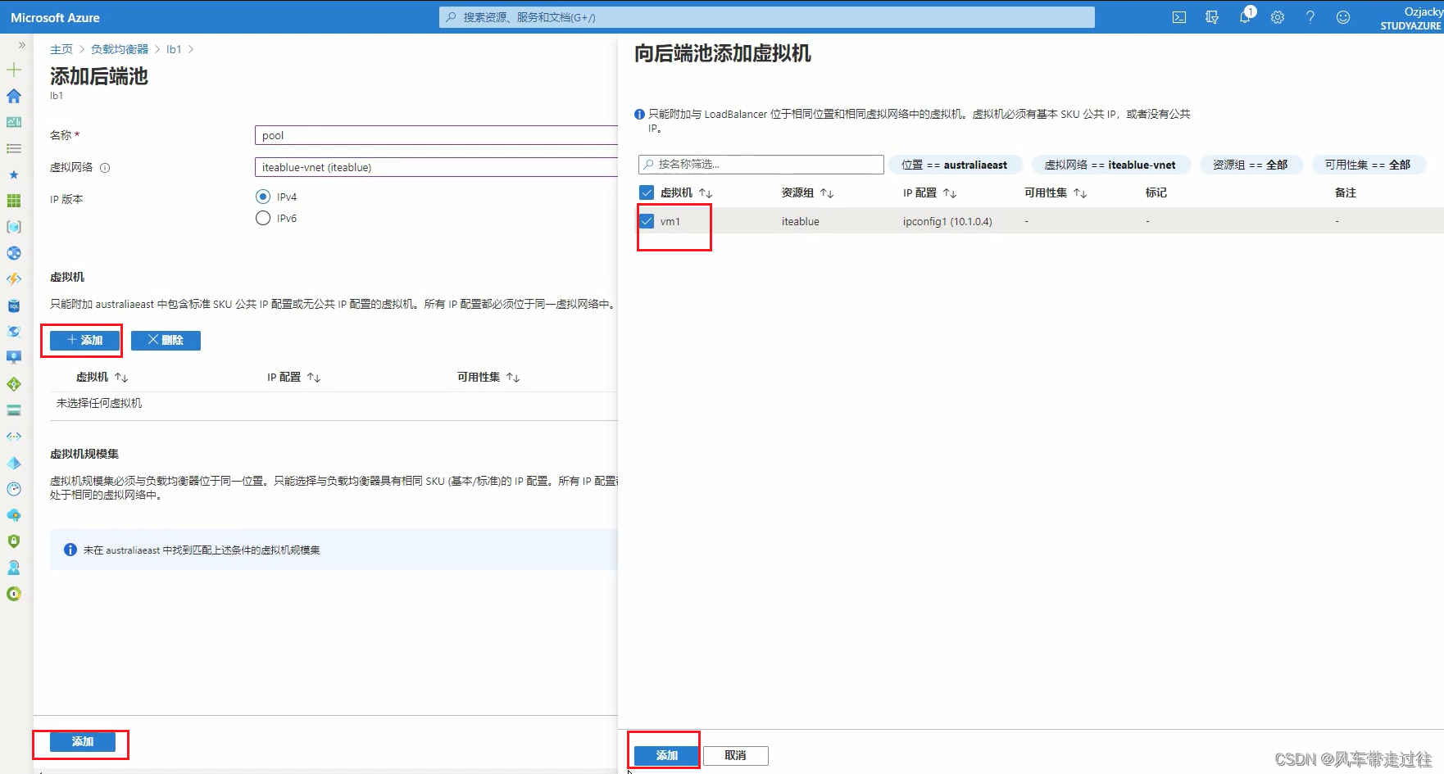Open Dashboard from the sidebar chart icon
Viewport: 1444px width, 774px height.
click(14, 122)
